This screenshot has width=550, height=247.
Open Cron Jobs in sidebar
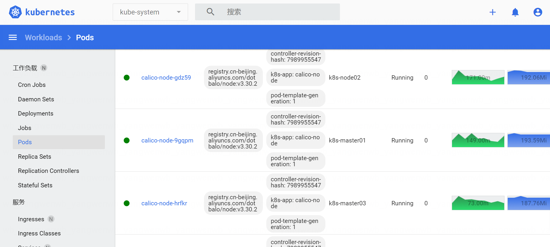(x=32, y=85)
